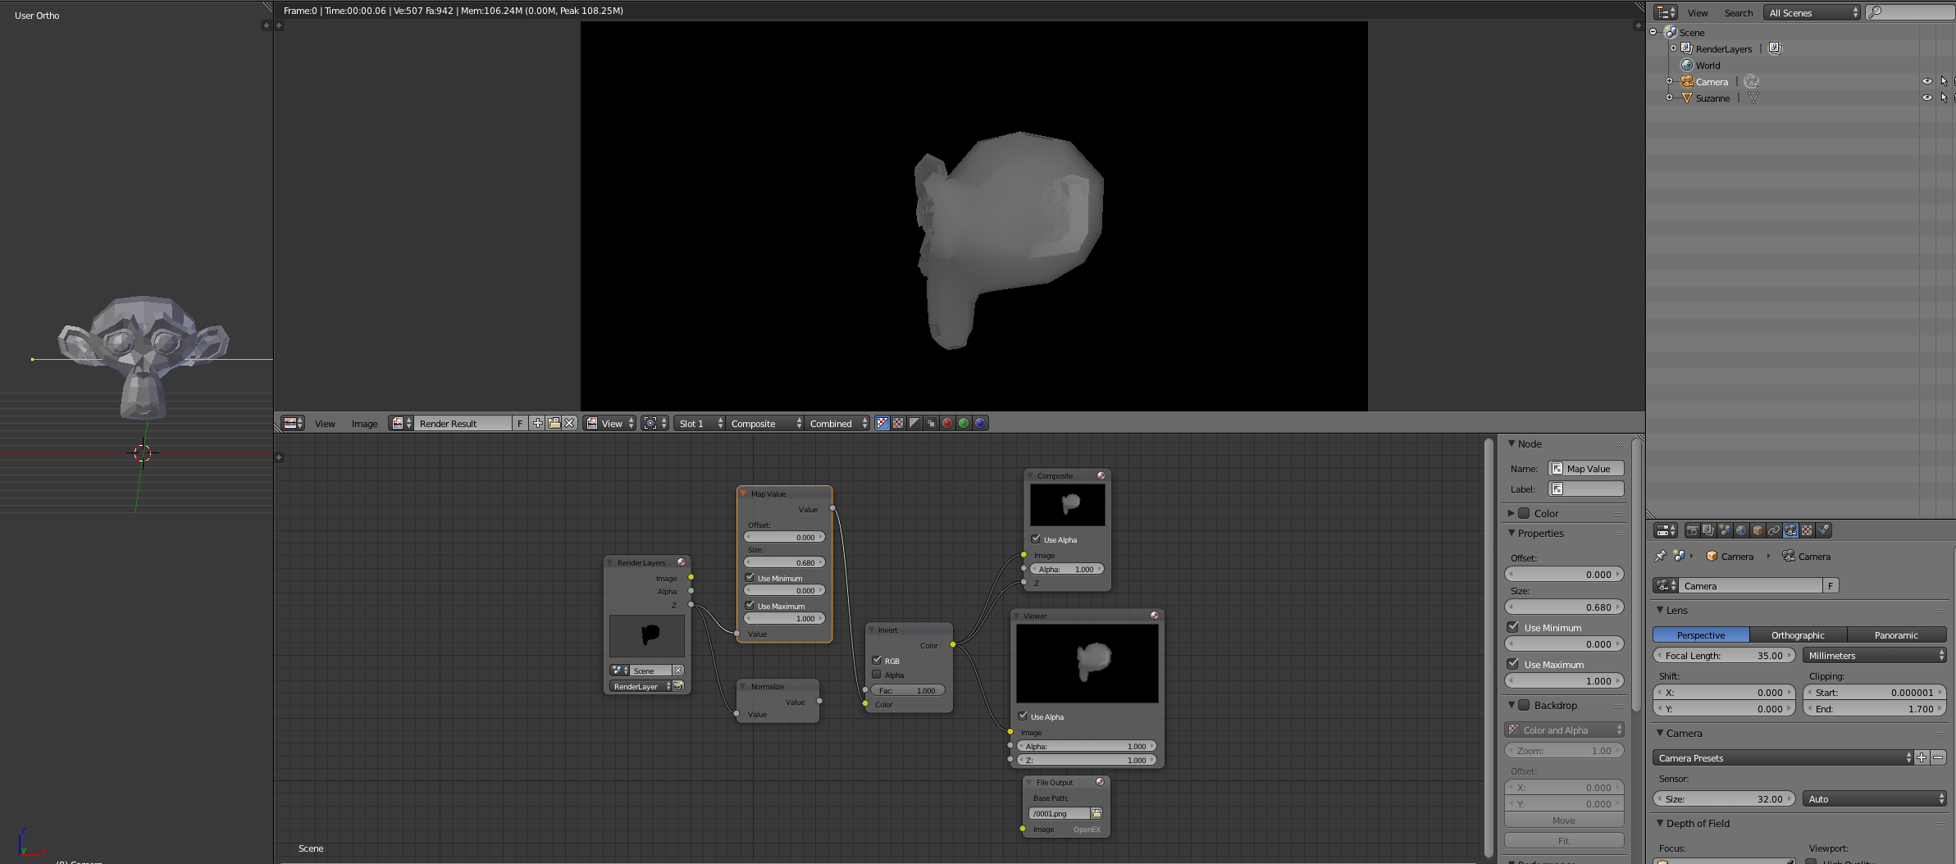Viewport: 1956px width, 864px height.
Task: Click the Color and Alpha channel display icon
Action: [x=882, y=423]
